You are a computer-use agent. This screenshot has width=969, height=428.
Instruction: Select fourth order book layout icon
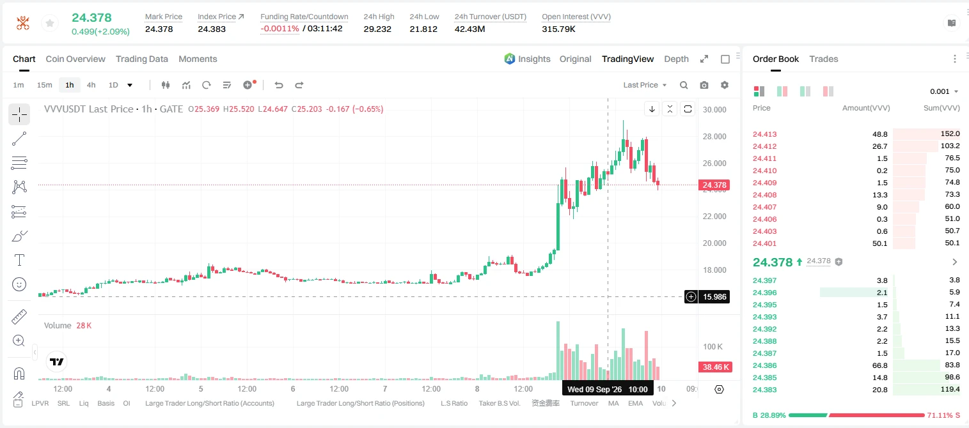828,91
